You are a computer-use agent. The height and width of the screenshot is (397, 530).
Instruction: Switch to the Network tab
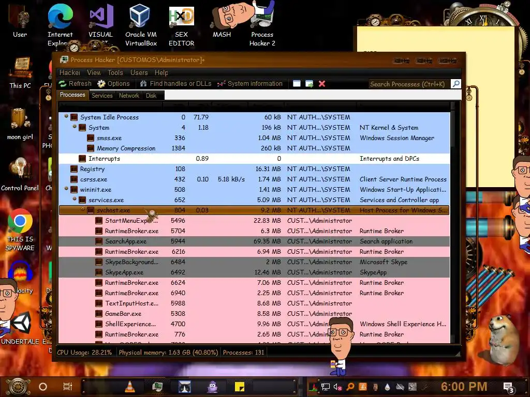pos(129,96)
